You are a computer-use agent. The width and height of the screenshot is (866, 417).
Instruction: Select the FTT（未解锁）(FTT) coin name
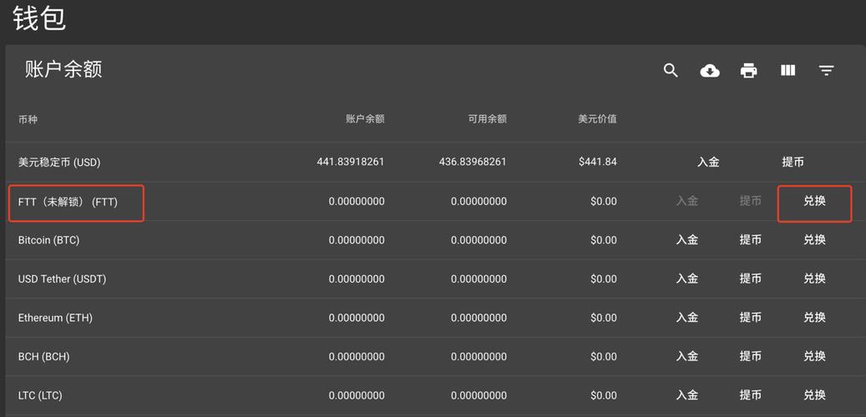[x=68, y=202]
